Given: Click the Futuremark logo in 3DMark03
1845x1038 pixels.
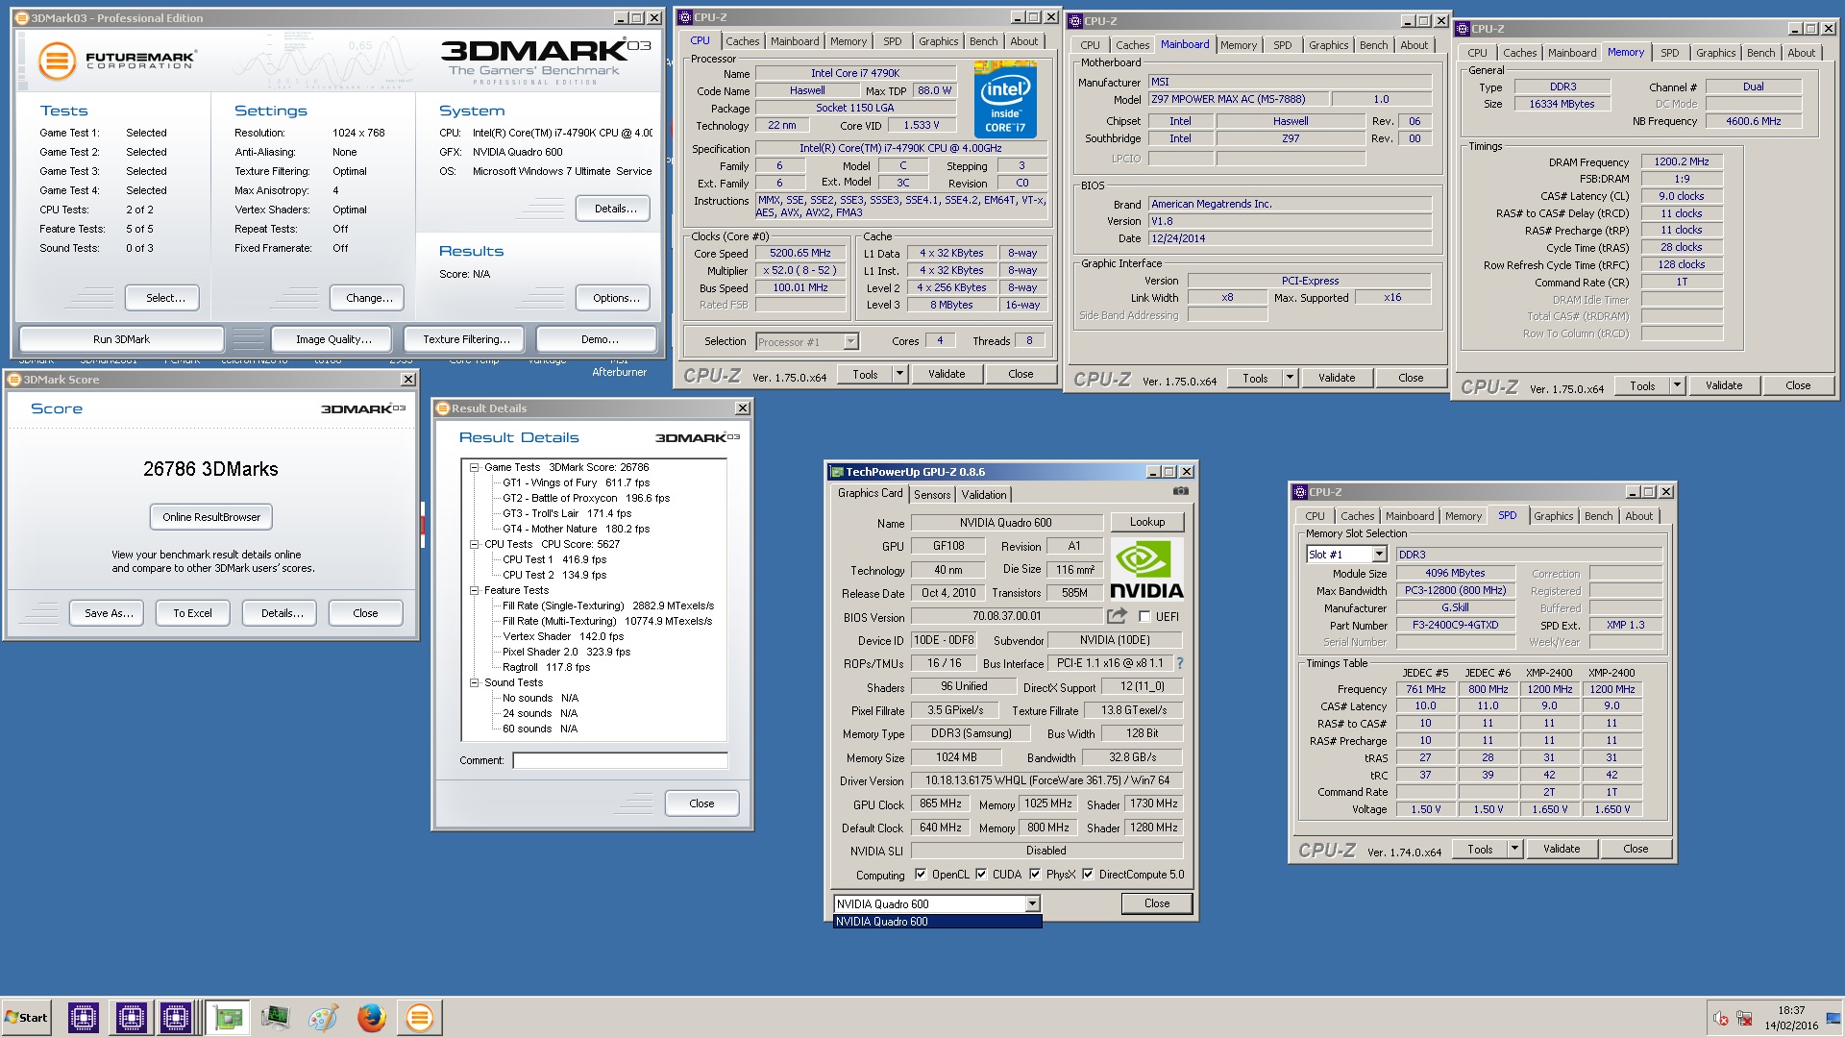Looking at the screenshot, I should [x=117, y=61].
